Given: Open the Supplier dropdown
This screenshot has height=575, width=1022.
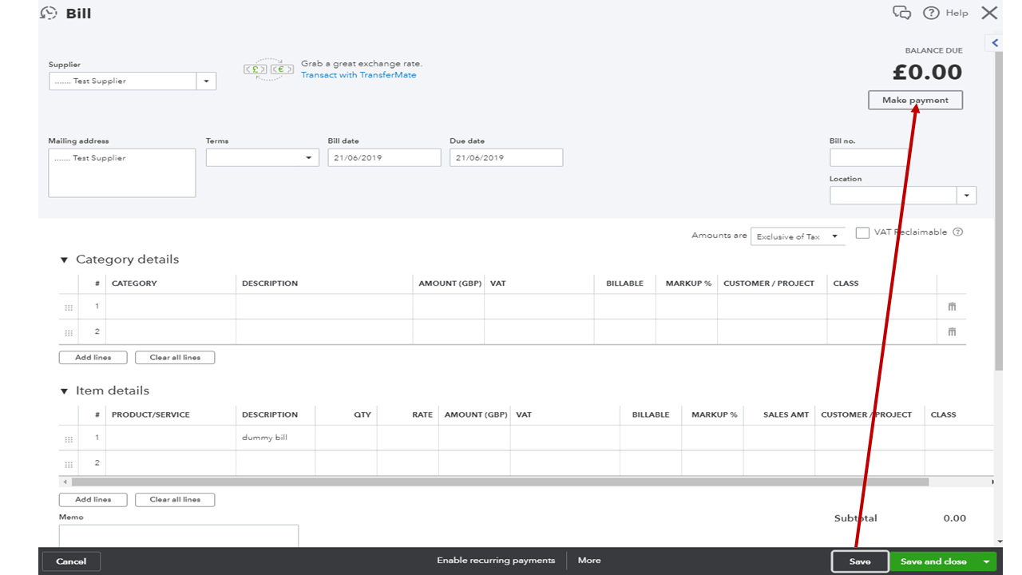Looking at the screenshot, I should [x=207, y=81].
